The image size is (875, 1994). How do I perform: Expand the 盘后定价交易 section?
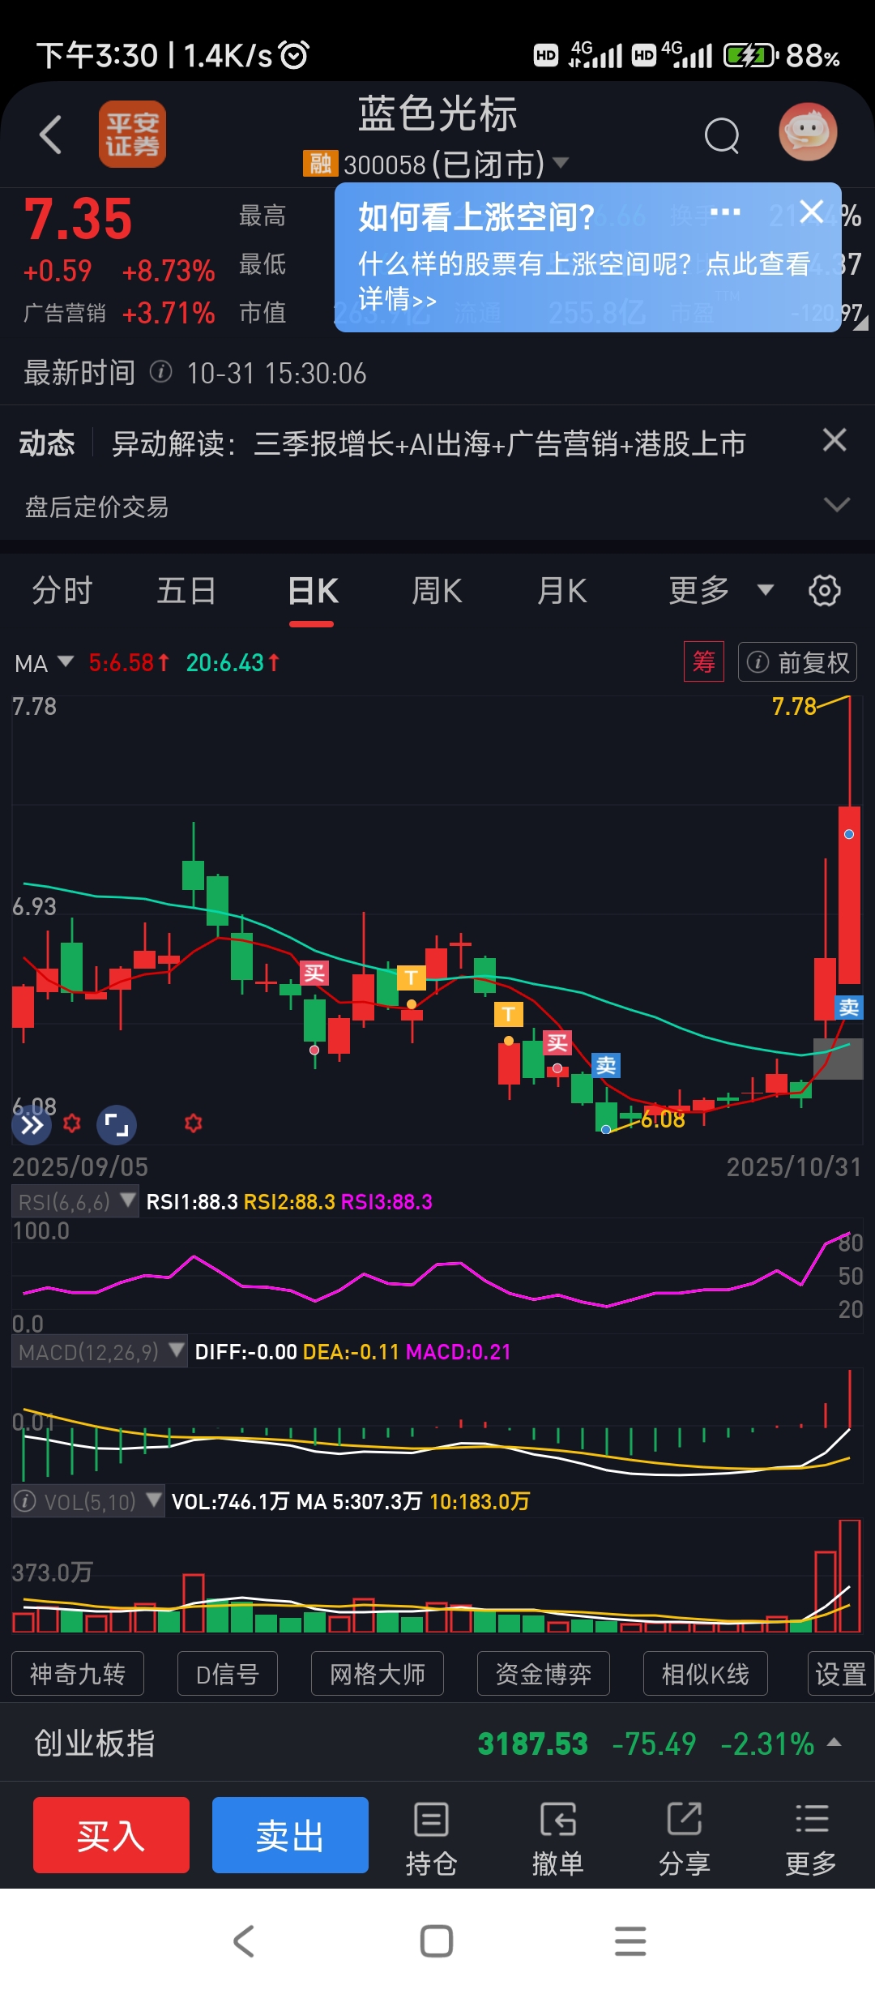click(836, 505)
